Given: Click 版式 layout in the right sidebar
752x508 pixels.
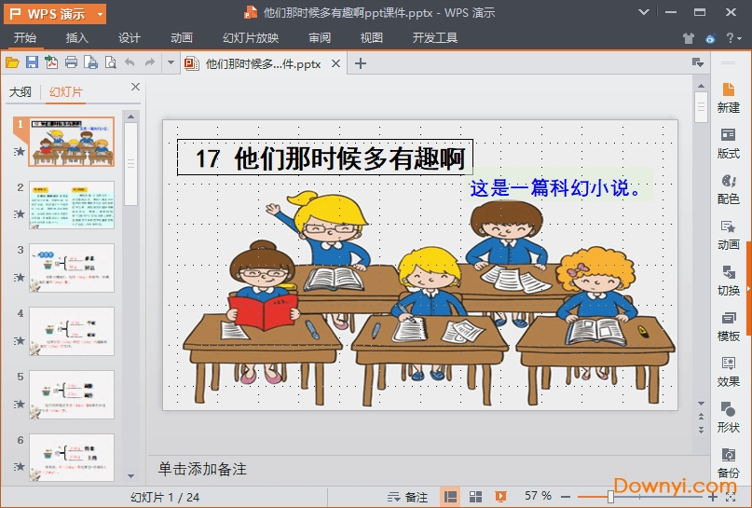Looking at the screenshot, I should pos(728,144).
